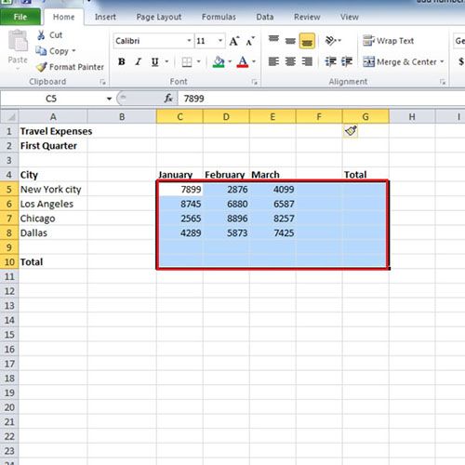
Task: Select row 12 header
Action: point(9,291)
